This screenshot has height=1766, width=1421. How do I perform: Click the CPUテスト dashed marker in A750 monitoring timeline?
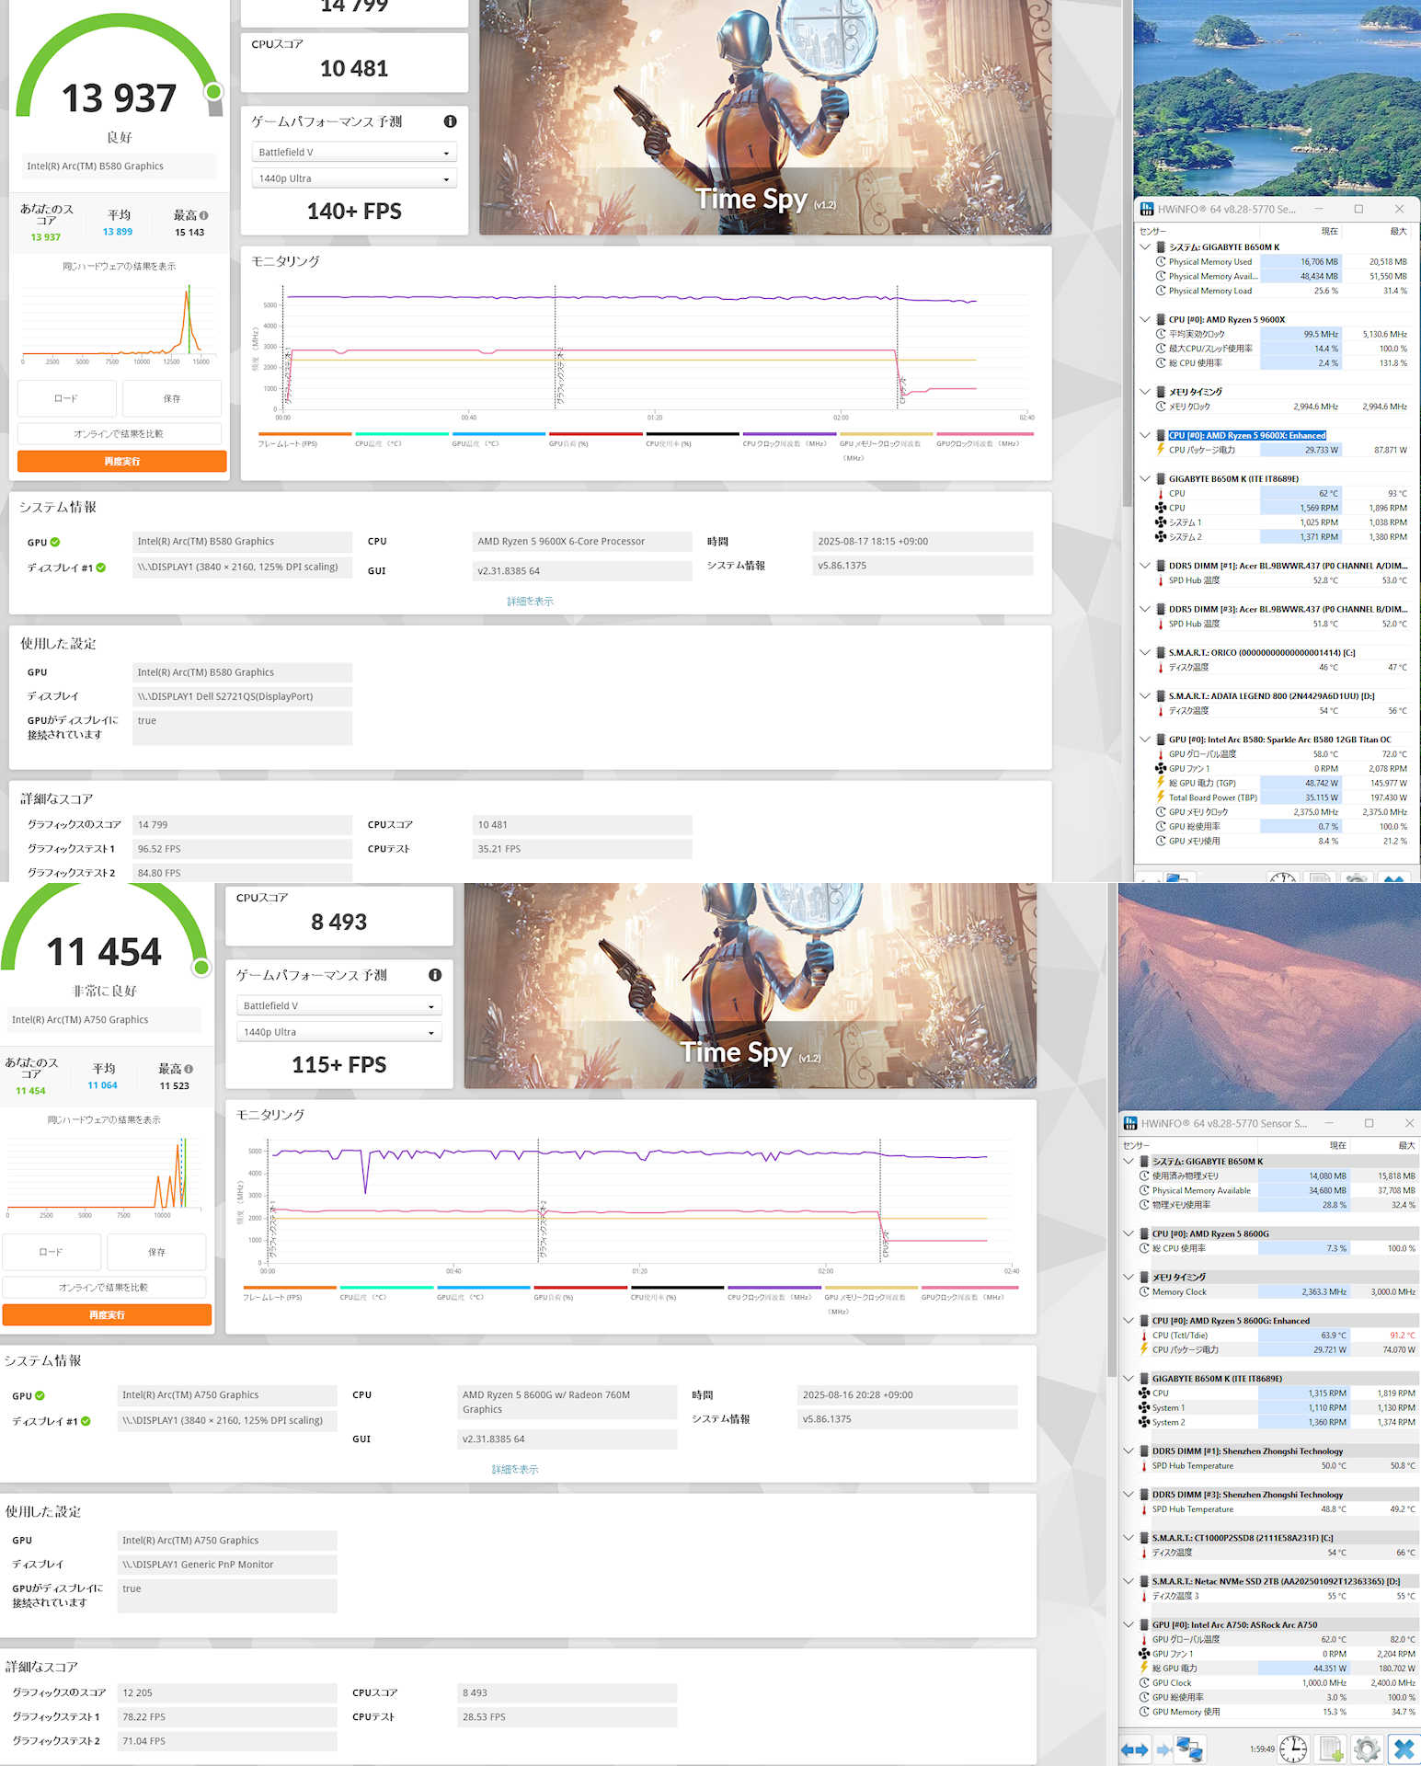point(882,1201)
